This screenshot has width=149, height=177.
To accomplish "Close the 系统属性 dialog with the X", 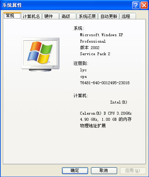I will [x=144, y=5].
